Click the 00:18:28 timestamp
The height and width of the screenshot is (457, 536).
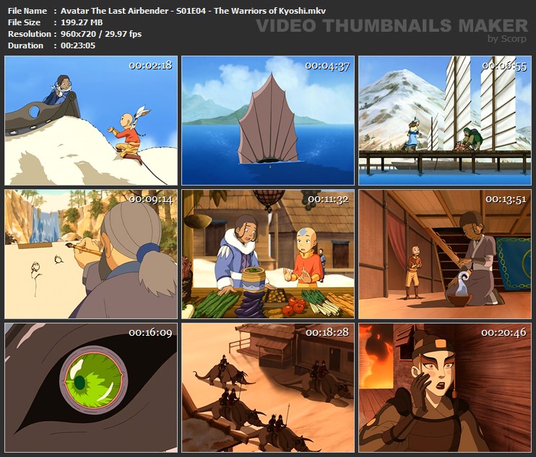pos(327,332)
